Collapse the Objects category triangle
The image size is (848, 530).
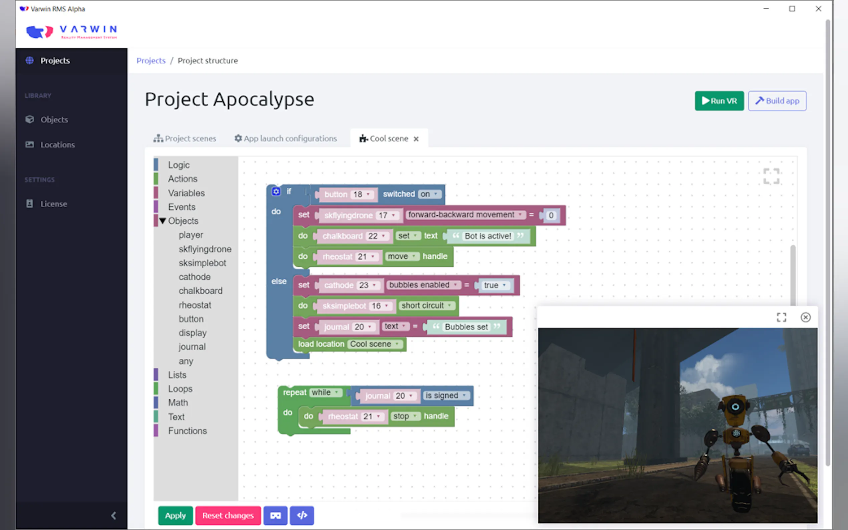pyautogui.click(x=162, y=221)
